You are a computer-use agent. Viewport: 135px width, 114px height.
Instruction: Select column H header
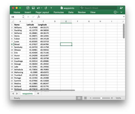[x=100, y=21]
